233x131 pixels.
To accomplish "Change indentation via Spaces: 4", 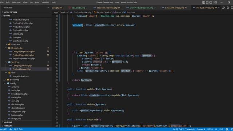I will tap(201, 130).
